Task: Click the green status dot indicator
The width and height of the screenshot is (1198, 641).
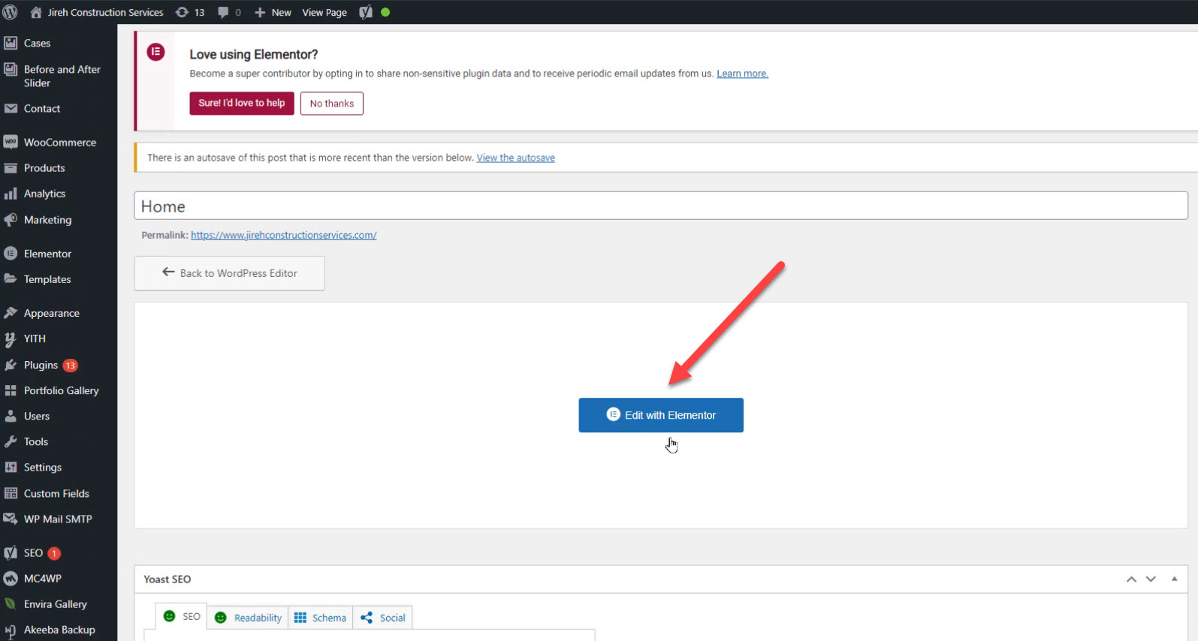Action: click(x=385, y=12)
